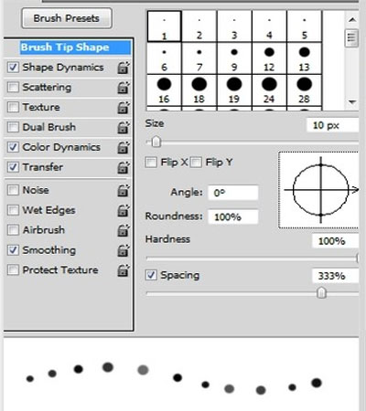Click the Size value field
The width and height of the screenshot is (366, 411).
click(x=332, y=125)
